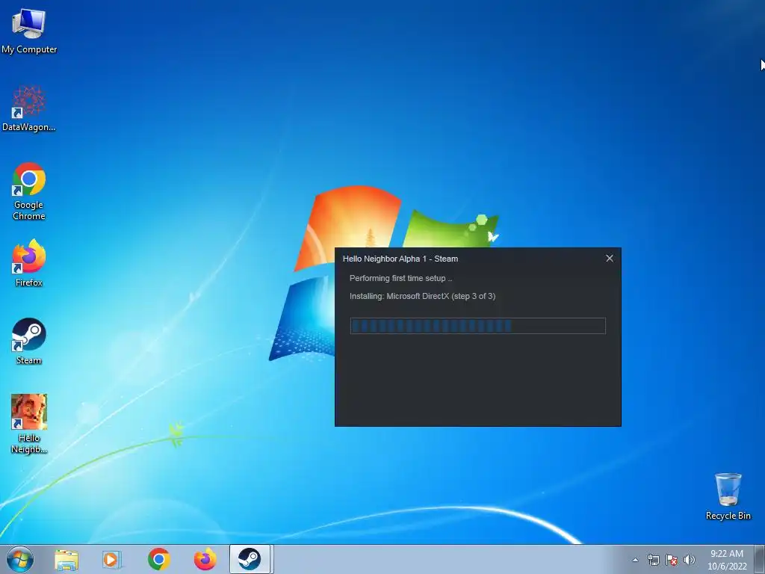Open Chrome from the taskbar

tap(159, 559)
